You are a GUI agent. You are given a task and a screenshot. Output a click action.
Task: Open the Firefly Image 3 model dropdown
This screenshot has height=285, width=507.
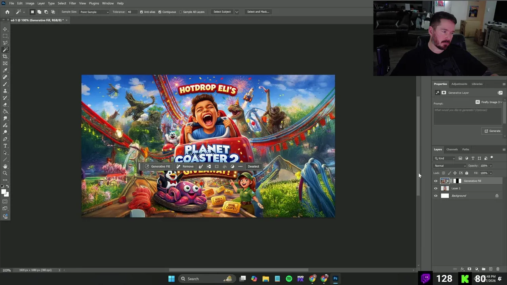489,102
